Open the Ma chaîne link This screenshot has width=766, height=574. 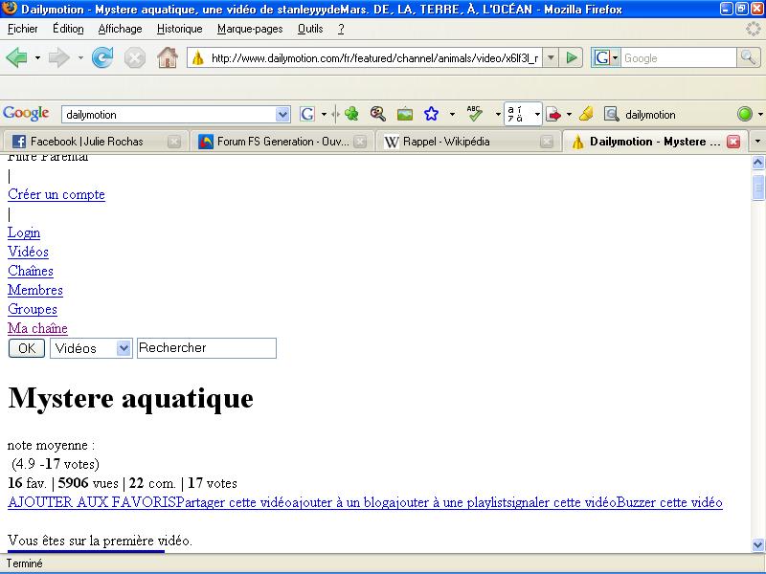click(x=37, y=328)
